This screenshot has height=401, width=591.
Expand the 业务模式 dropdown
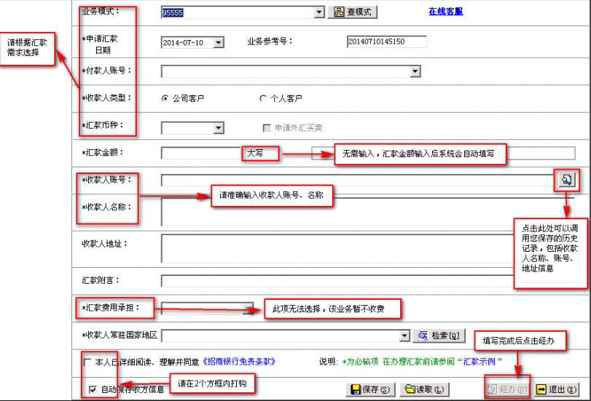[319, 12]
